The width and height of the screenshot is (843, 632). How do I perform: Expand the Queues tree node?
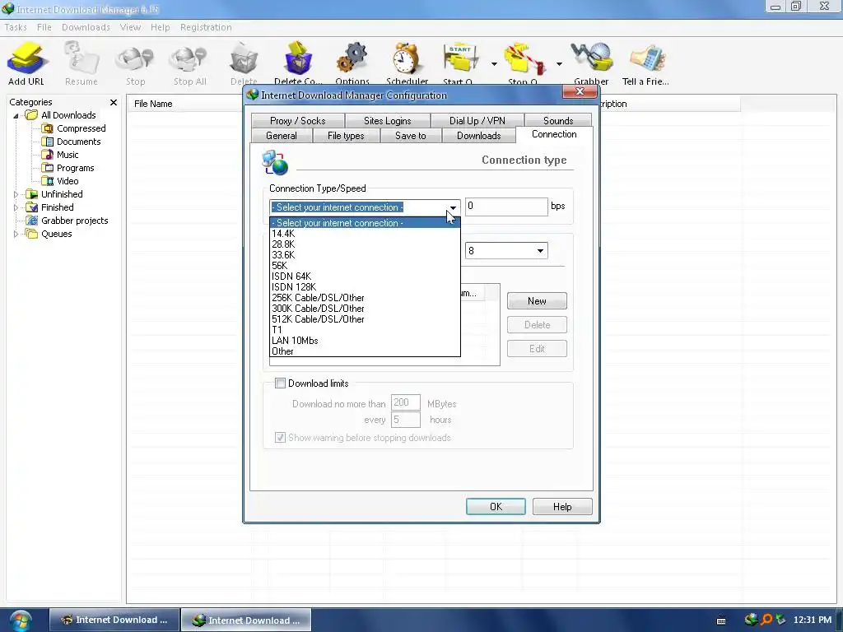[16, 234]
